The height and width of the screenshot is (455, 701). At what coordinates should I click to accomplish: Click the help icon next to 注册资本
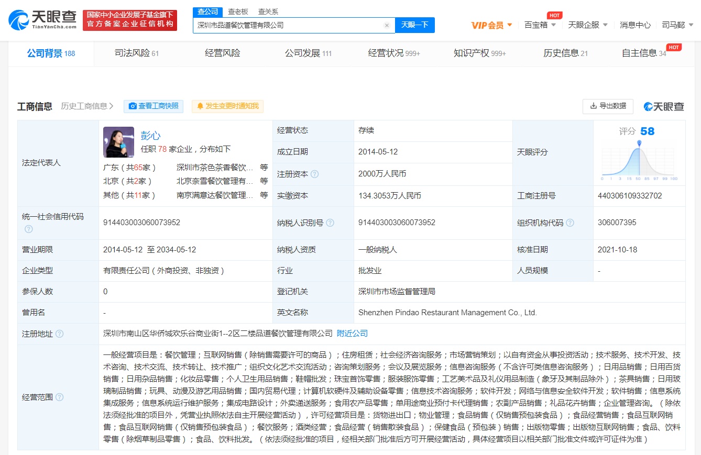tap(315, 174)
